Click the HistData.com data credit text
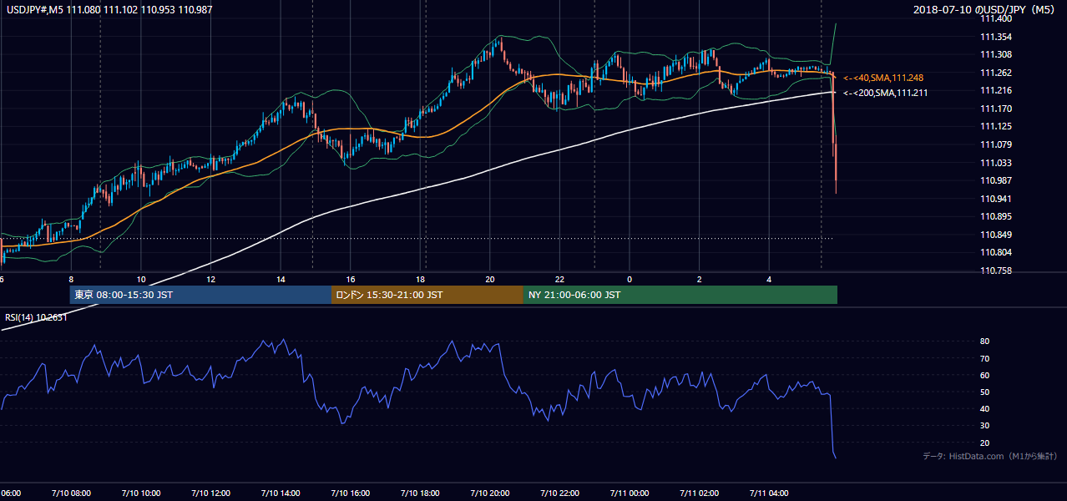Viewport: 1067px width, 501px height. [989, 456]
